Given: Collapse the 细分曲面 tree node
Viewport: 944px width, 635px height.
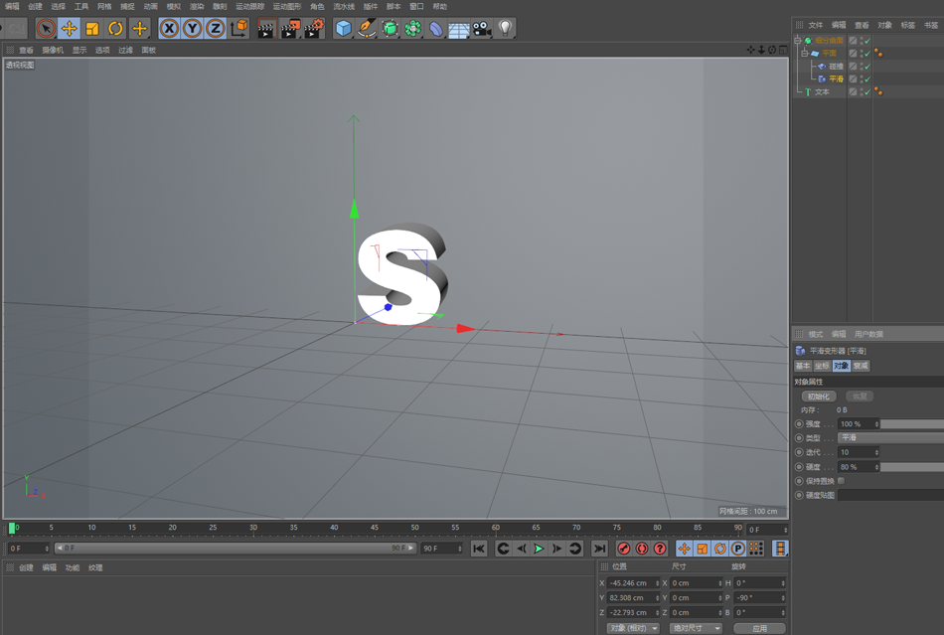Looking at the screenshot, I should [798, 41].
